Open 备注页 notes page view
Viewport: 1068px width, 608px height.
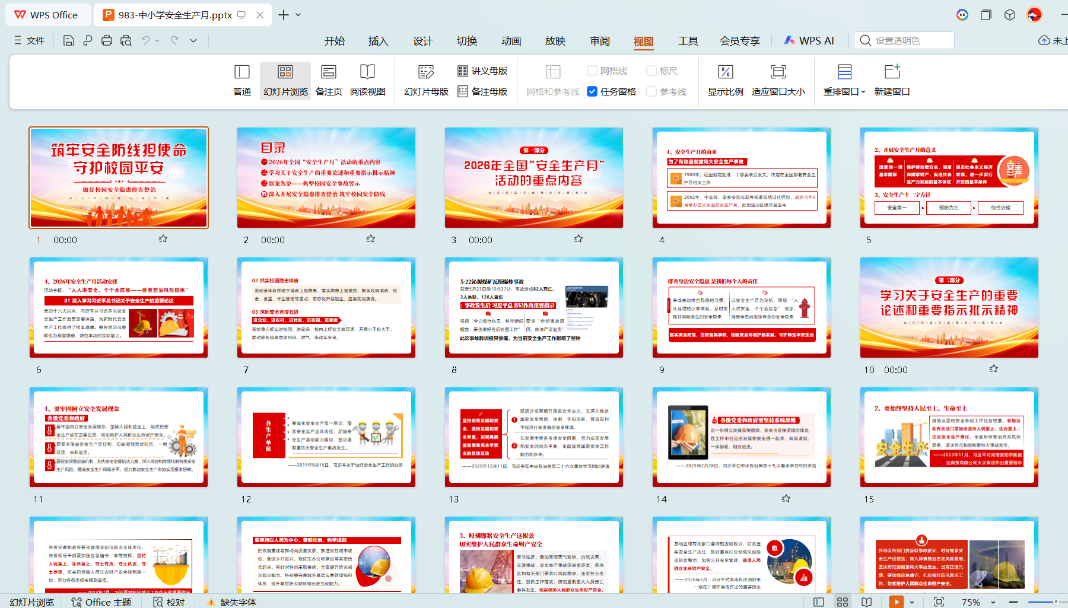pyautogui.click(x=329, y=80)
